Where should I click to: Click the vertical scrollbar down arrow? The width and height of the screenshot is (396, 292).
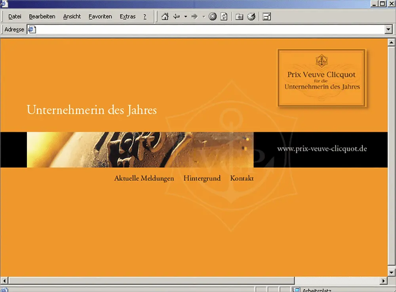click(x=391, y=272)
